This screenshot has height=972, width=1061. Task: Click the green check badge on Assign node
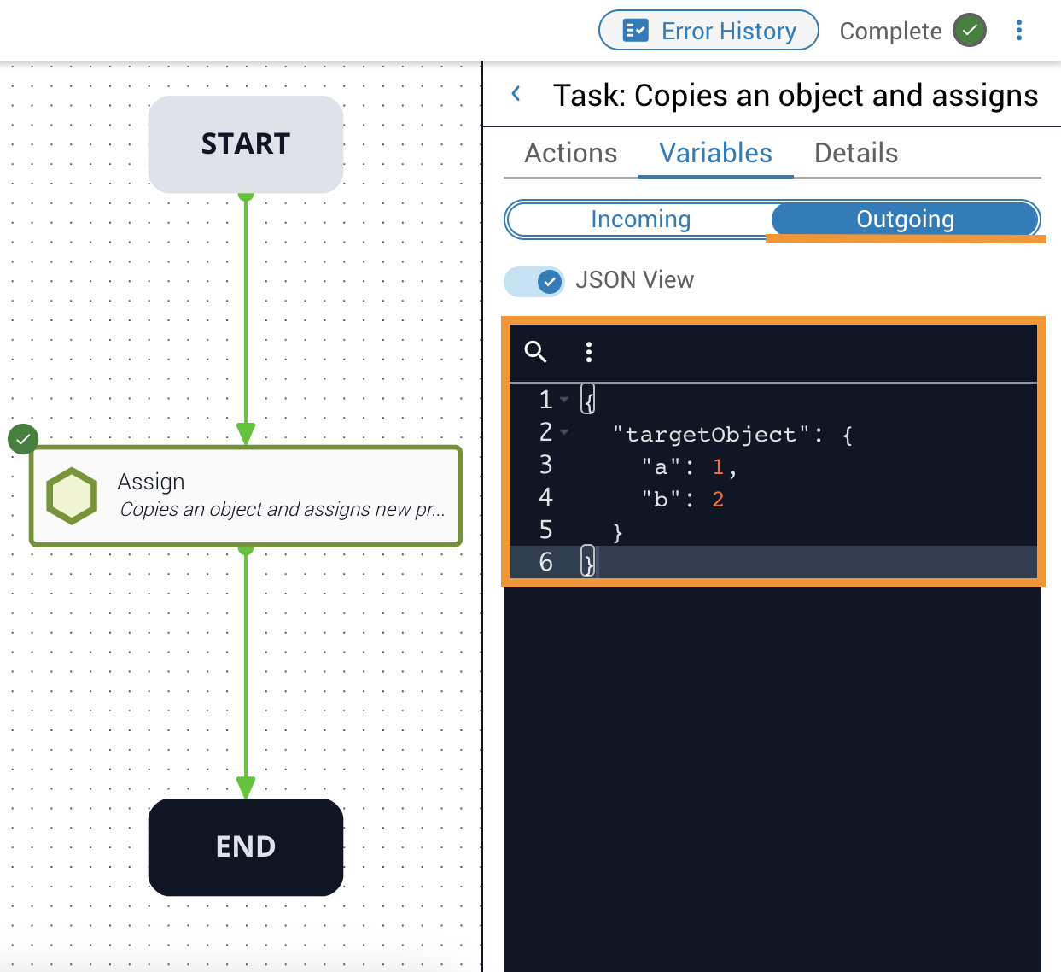(23, 440)
